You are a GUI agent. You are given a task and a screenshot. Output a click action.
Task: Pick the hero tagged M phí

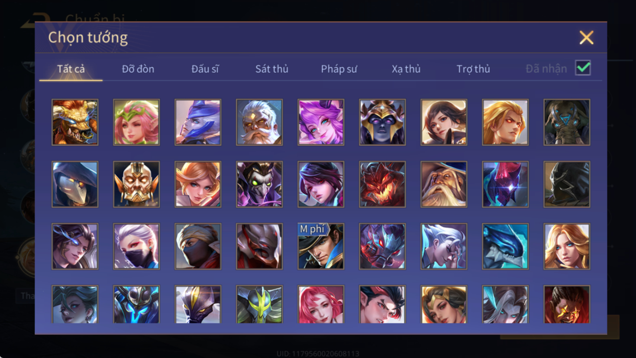pyautogui.click(x=321, y=246)
